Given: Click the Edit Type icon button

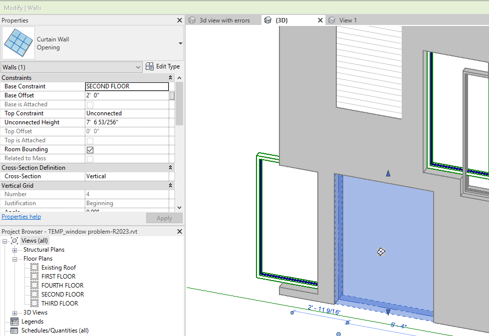Looking at the screenshot, I should pos(150,66).
